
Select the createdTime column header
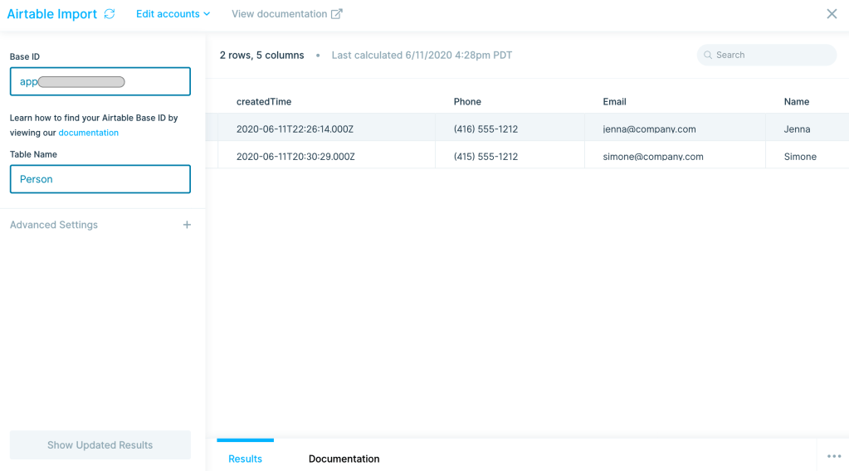[x=264, y=102]
